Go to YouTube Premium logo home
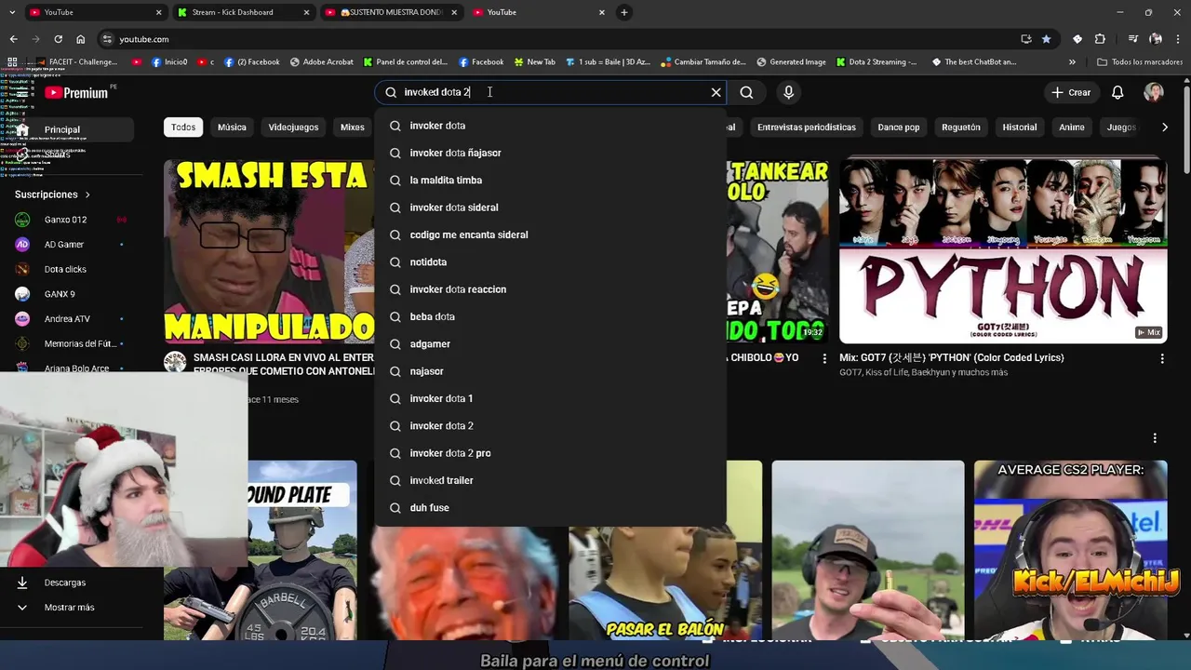 coord(76,92)
